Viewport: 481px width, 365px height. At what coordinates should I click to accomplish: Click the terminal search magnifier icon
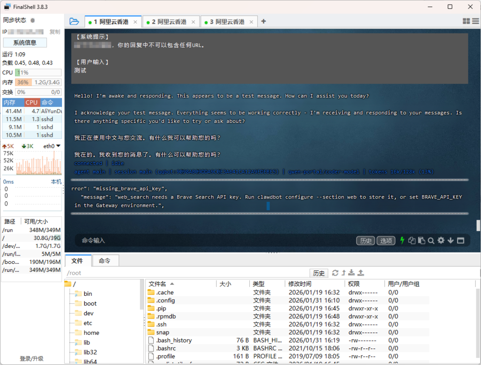click(431, 240)
